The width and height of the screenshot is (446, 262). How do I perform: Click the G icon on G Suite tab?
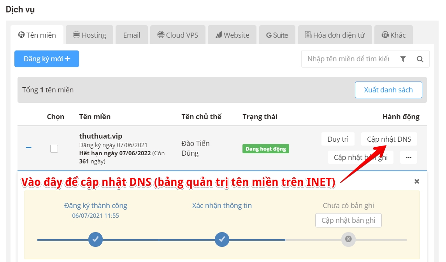click(269, 35)
